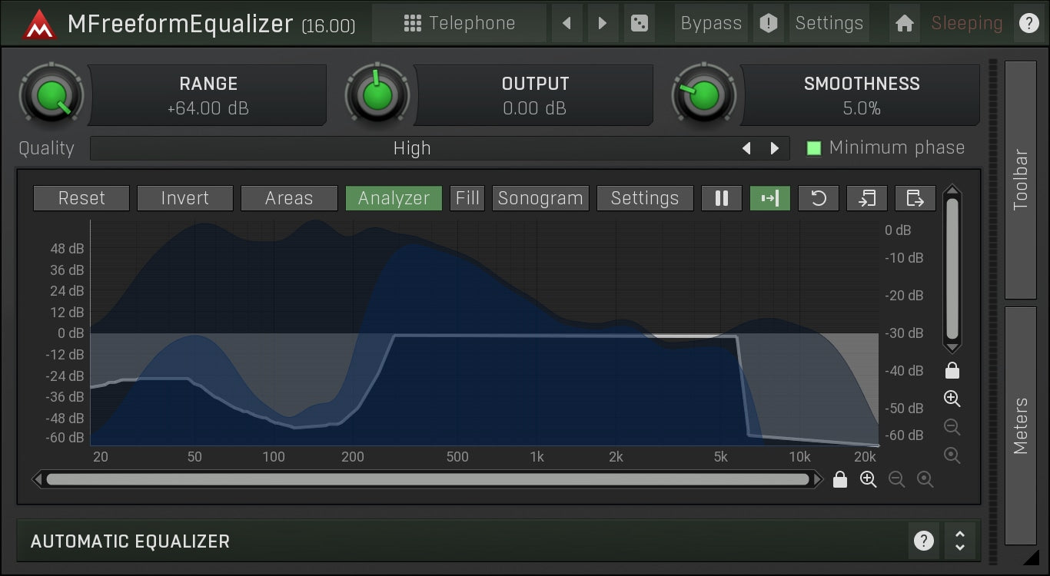Zoom in horizontally with the magnifier plus
1050x576 pixels.
(x=869, y=480)
